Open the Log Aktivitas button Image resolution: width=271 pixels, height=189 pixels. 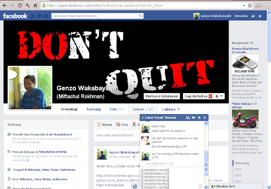(x=198, y=96)
